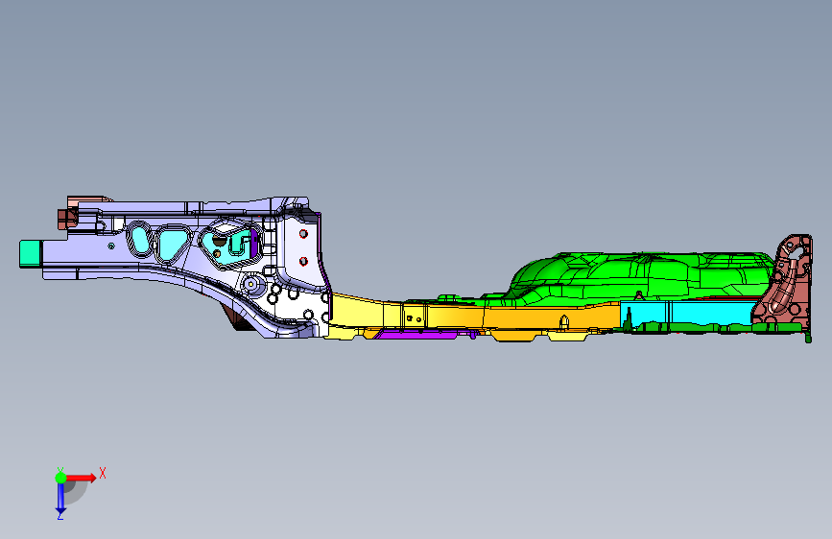The width and height of the screenshot is (832, 539).
Task: Click the red X axis arrow of the triad
Action: tap(82, 478)
